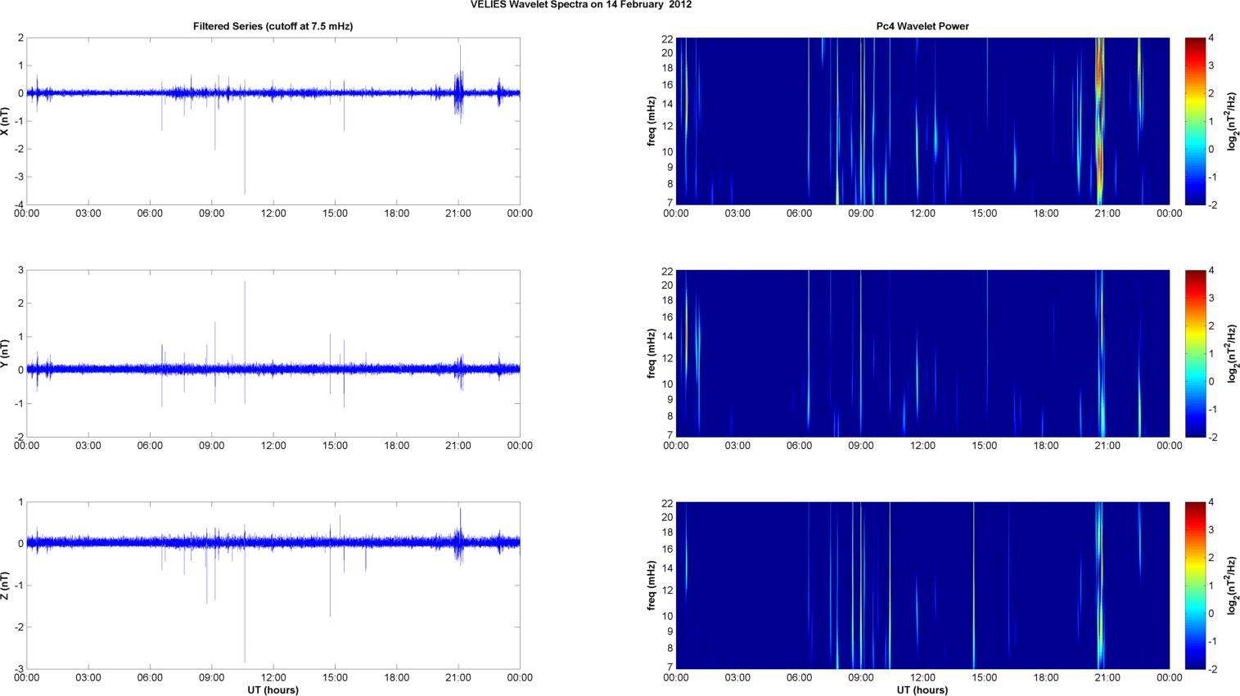Click the "12" frequency tick of the middle spectrogram
Image resolution: width=1240 pixels, height=696 pixels.
click(667, 358)
